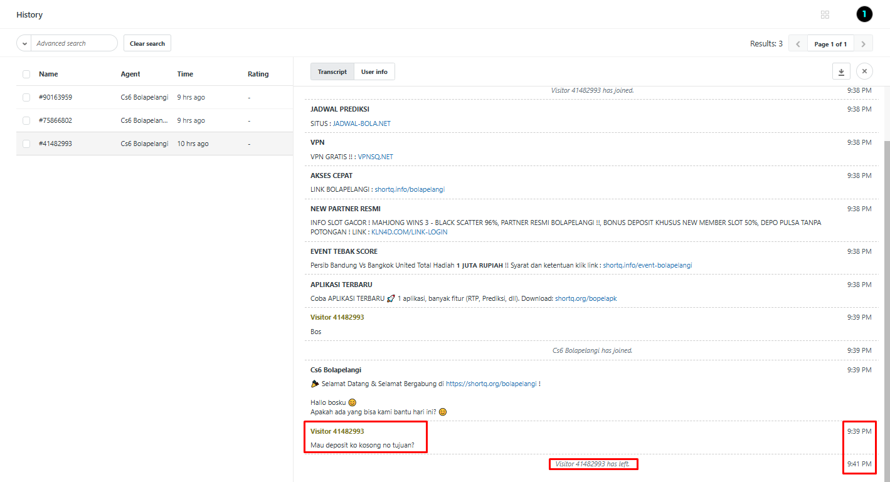This screenshot has width=890, height=482.
Task: Sort by the Time column header
Action: pyautogui.click(x=185, y=74)
